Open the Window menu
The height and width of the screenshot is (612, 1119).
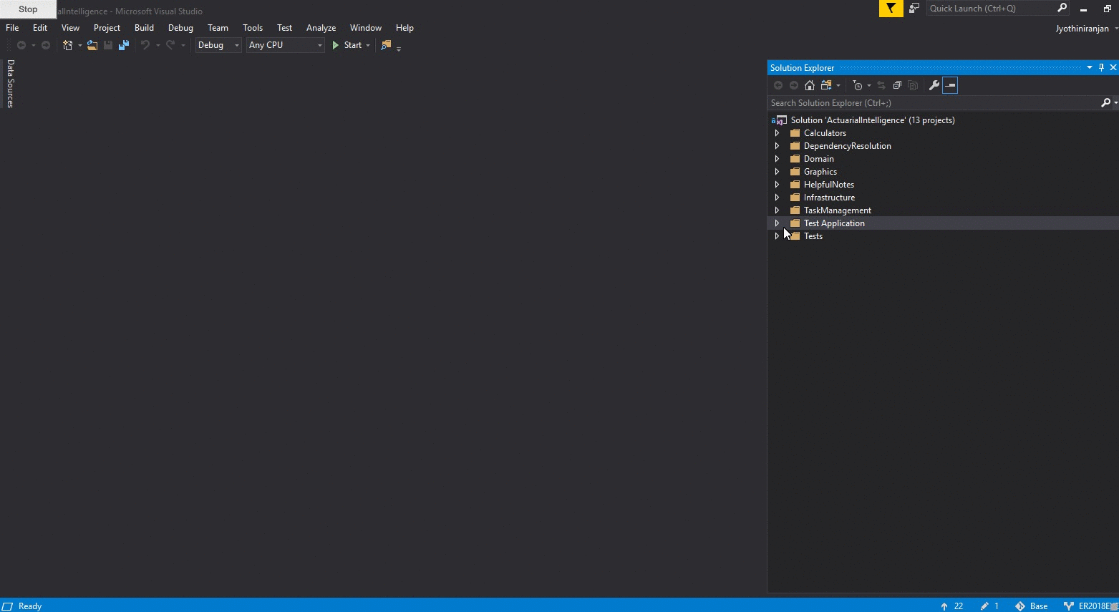[365, 28]
